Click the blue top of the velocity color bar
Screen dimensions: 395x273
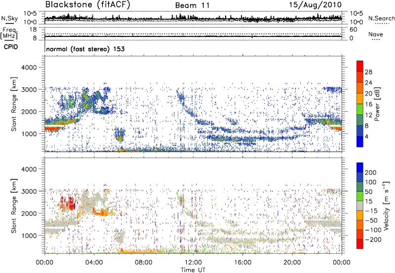(x=360, y=168)
